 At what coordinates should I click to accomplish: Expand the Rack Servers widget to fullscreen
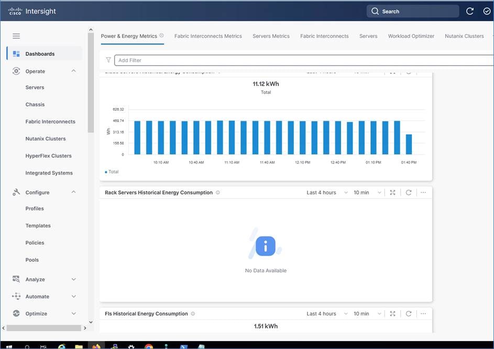click(x=392, y=192)
